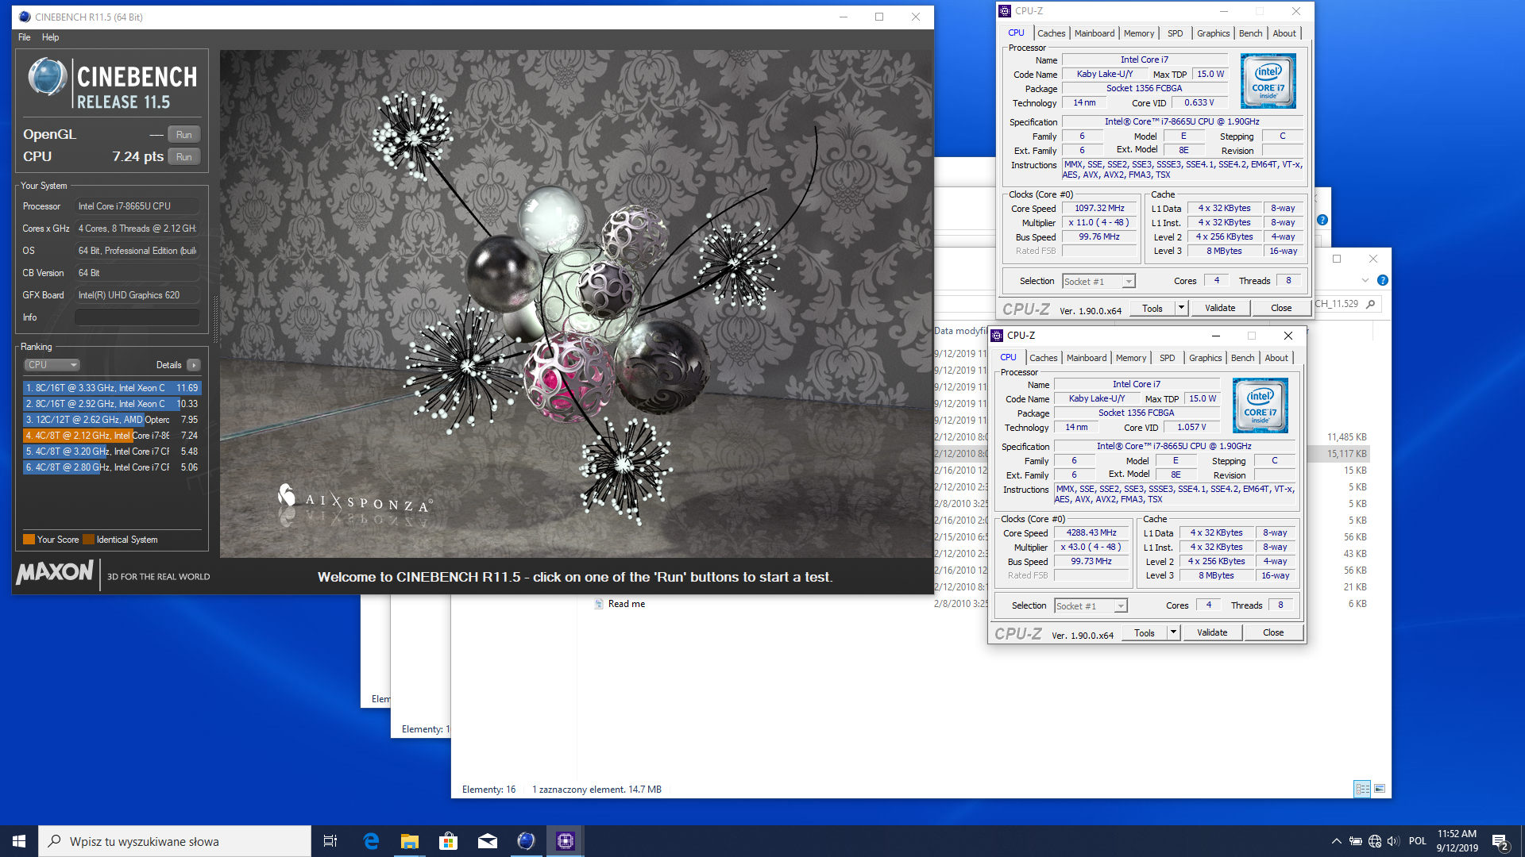Open the clock and calendar flyout
Viewport: 1525px width, 857px height.
point(1457,841)
